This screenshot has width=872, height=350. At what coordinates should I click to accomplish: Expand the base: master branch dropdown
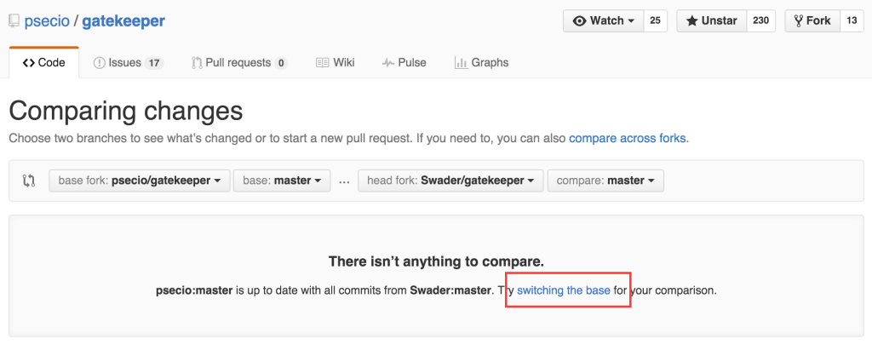tap(282, 181)
